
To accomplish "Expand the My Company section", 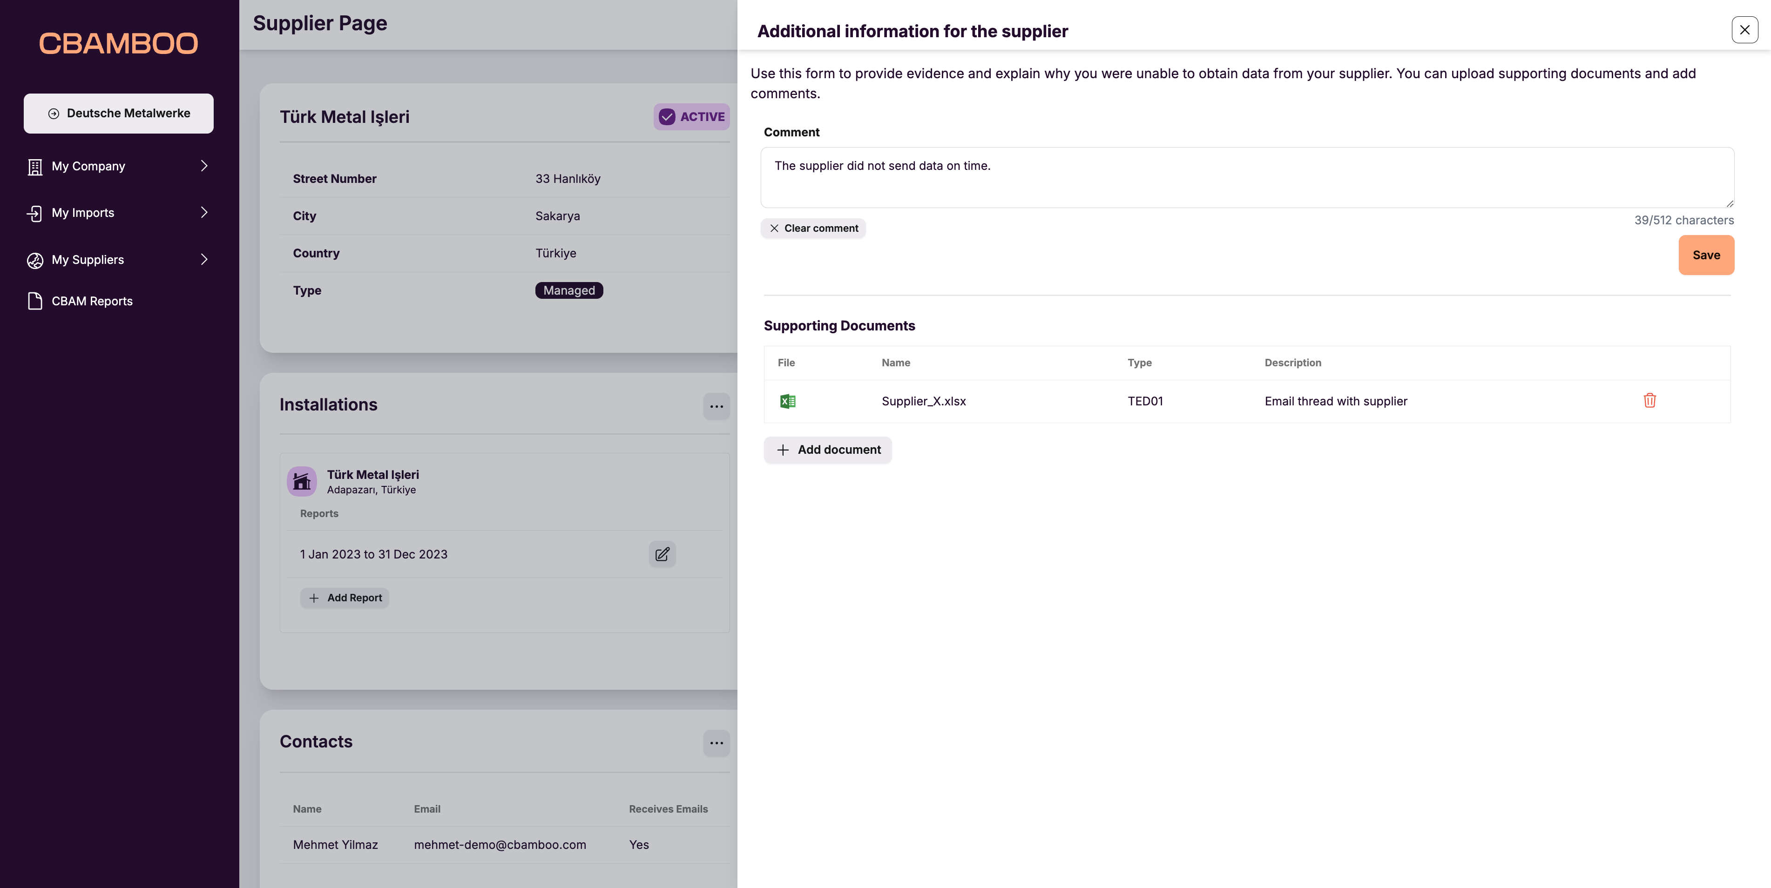I will (x=204, y=166).
